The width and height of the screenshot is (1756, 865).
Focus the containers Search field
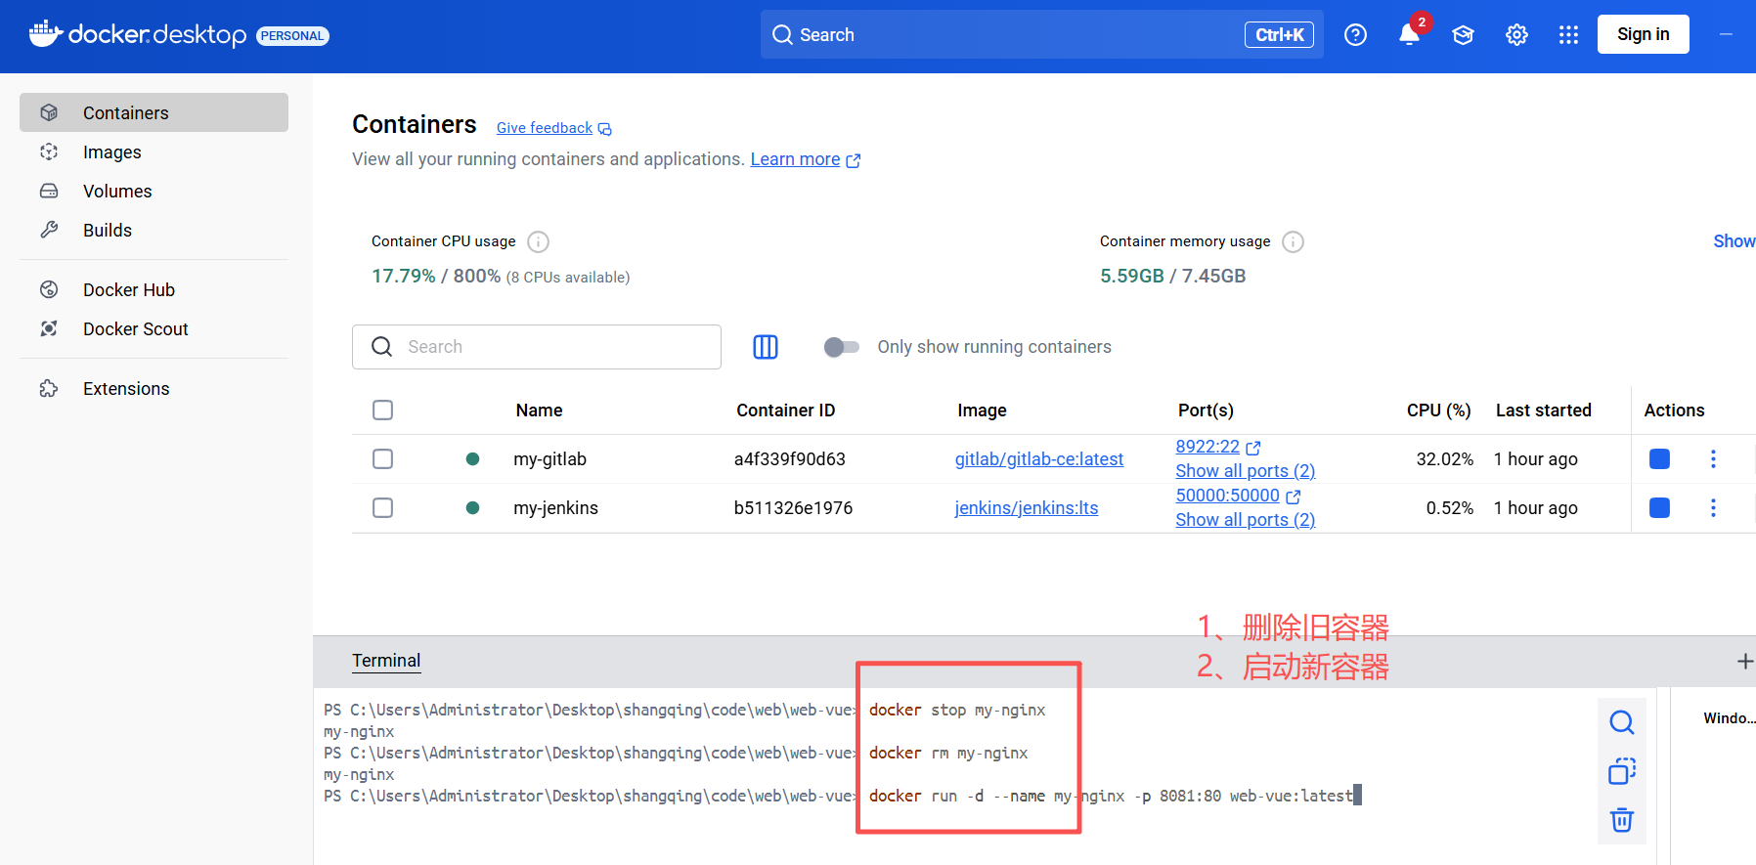coord(537,347)
